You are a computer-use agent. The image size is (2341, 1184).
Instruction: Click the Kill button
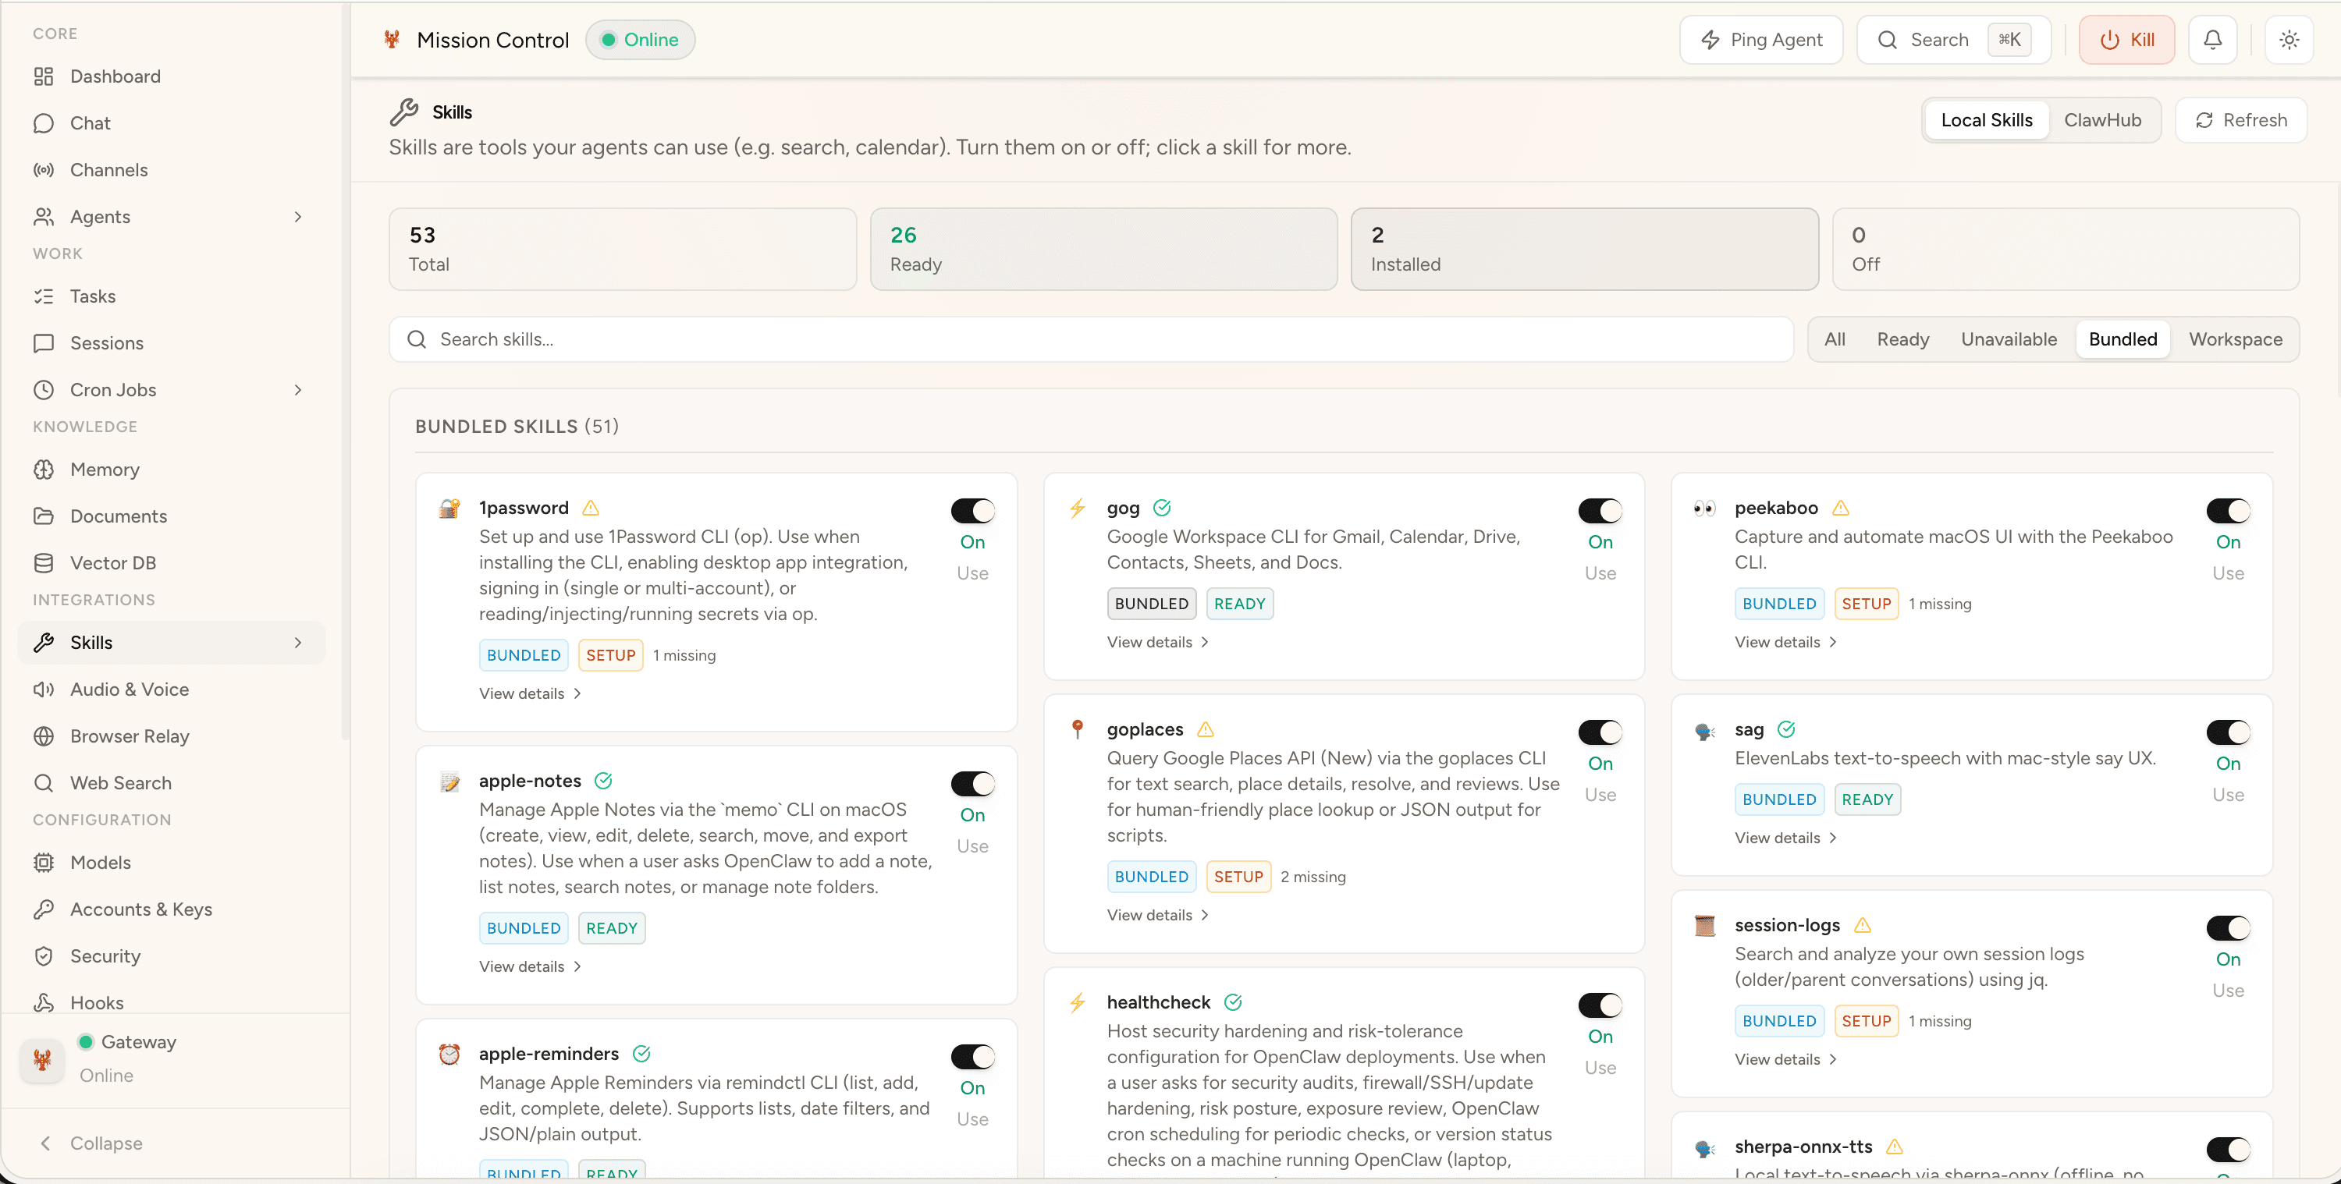2126,39
